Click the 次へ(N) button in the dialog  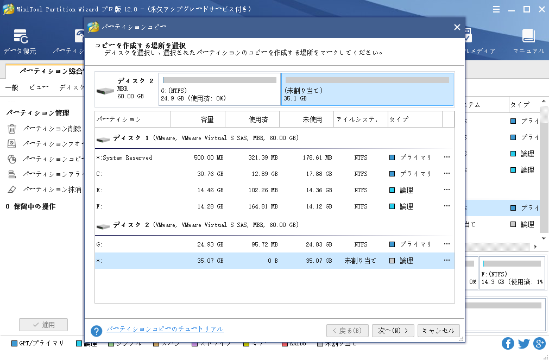click(393, 330)
